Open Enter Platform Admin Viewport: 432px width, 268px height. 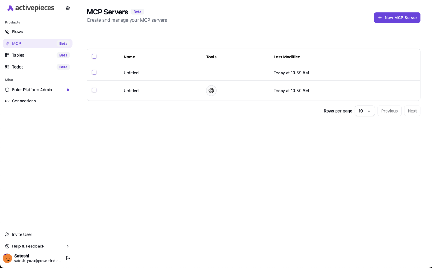coord(37,90)
